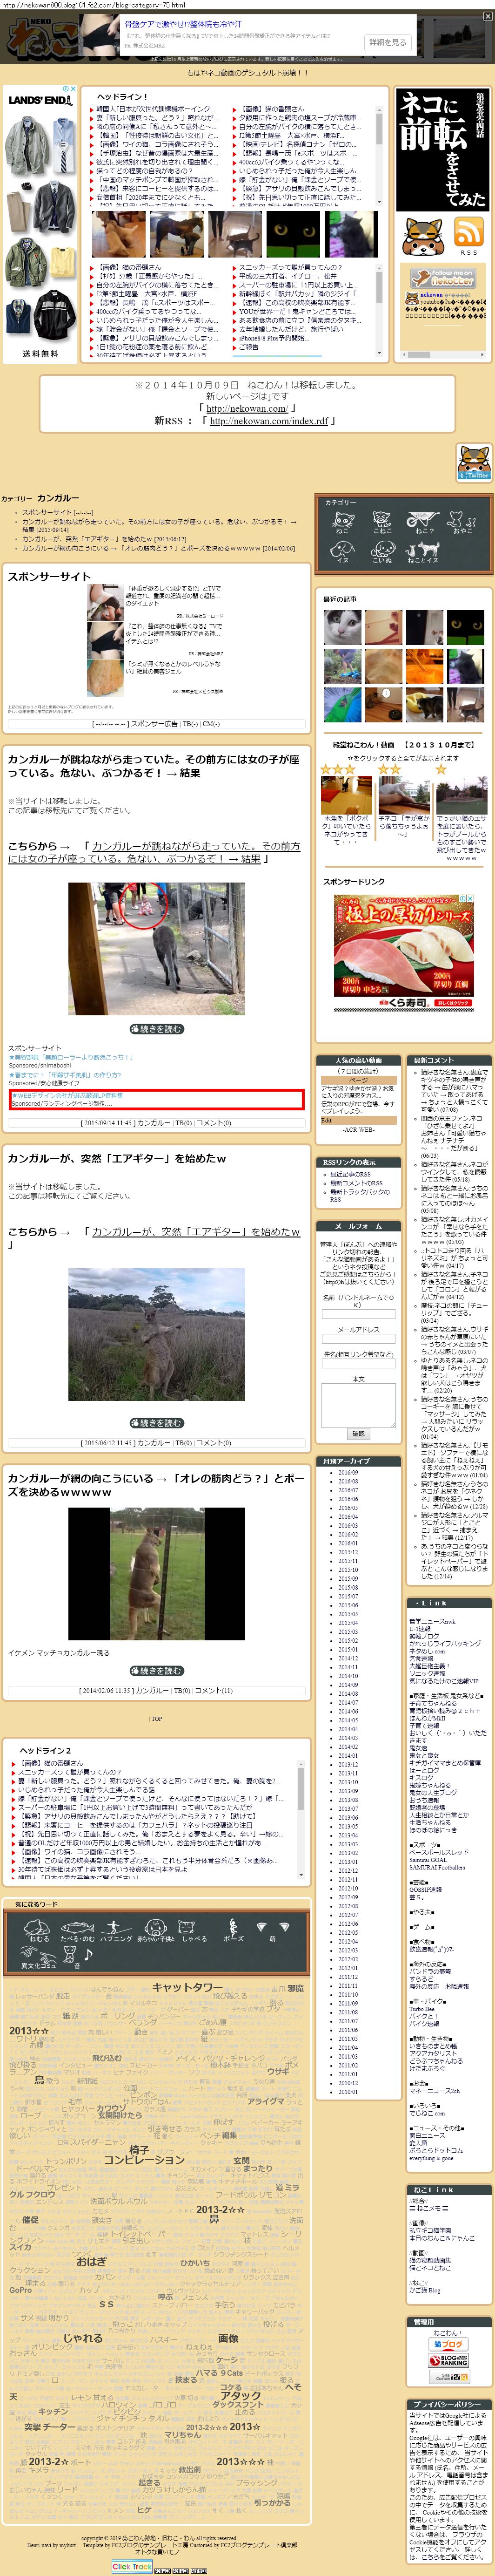Select the 音 music note keyword icon
The height and width of the screenshot is (2576, 495).
coord(78,1958)
